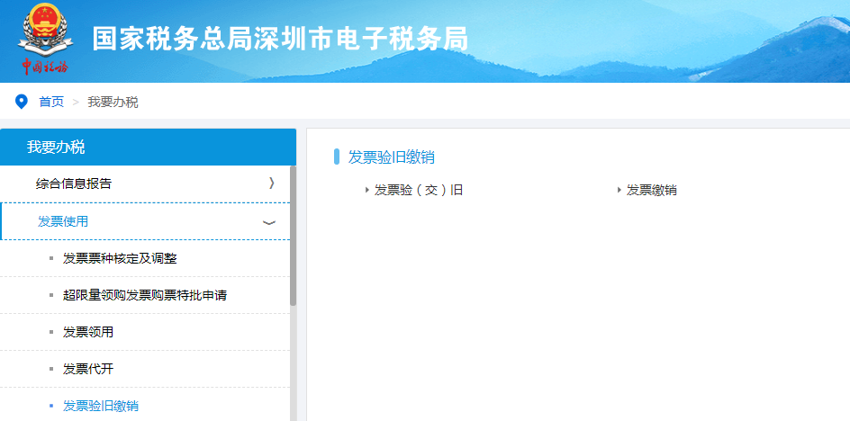Click the location pin icon in breadcrumb

pyautogui.click(x=22, y=102)
